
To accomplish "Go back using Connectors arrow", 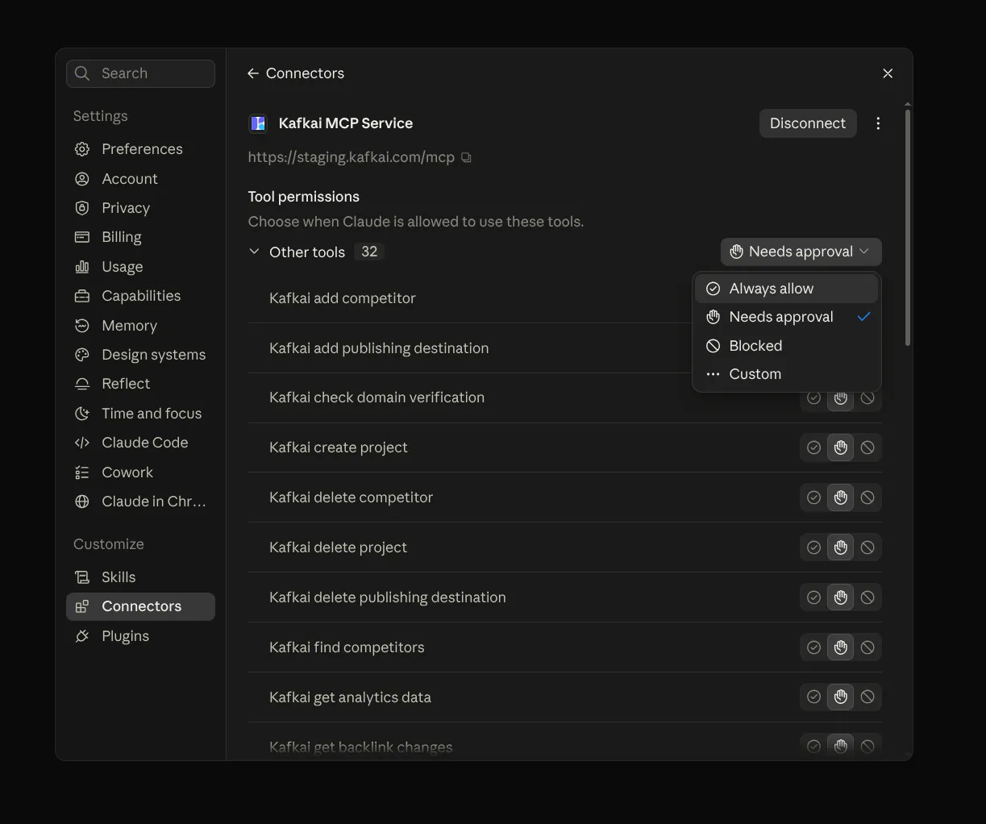I will point(253,73).
